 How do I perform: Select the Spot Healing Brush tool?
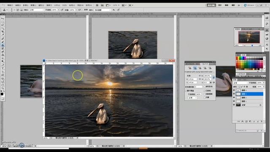click(x=3, y=39)
